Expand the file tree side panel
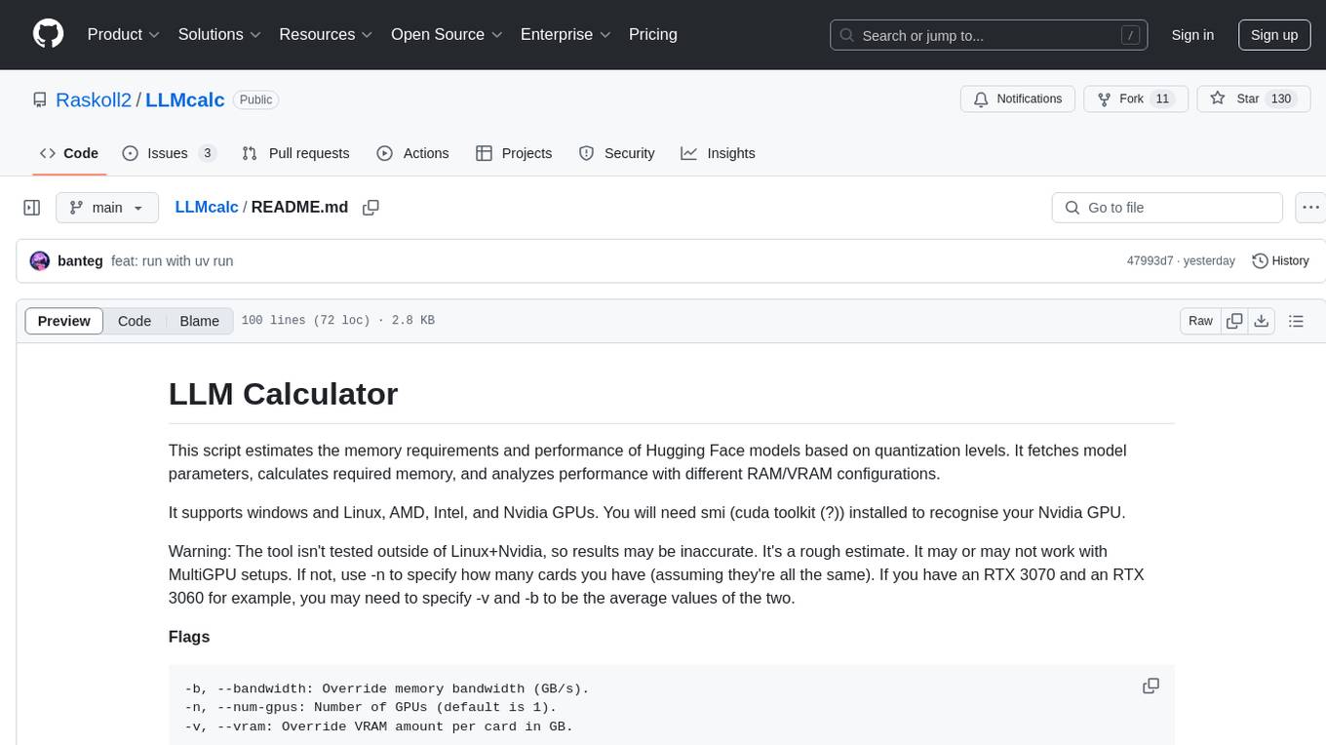Image resolution: width=1326 pixels, height=745 pixels. 32,208
